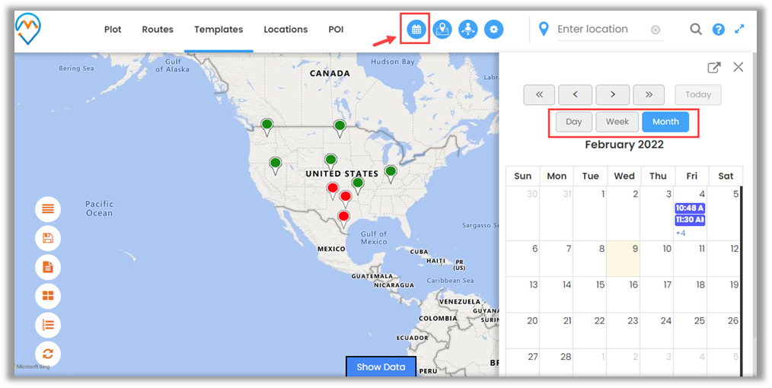This screenshot has width=772, height=388.
Task: Open the help question mark icon
Action: 718,30
